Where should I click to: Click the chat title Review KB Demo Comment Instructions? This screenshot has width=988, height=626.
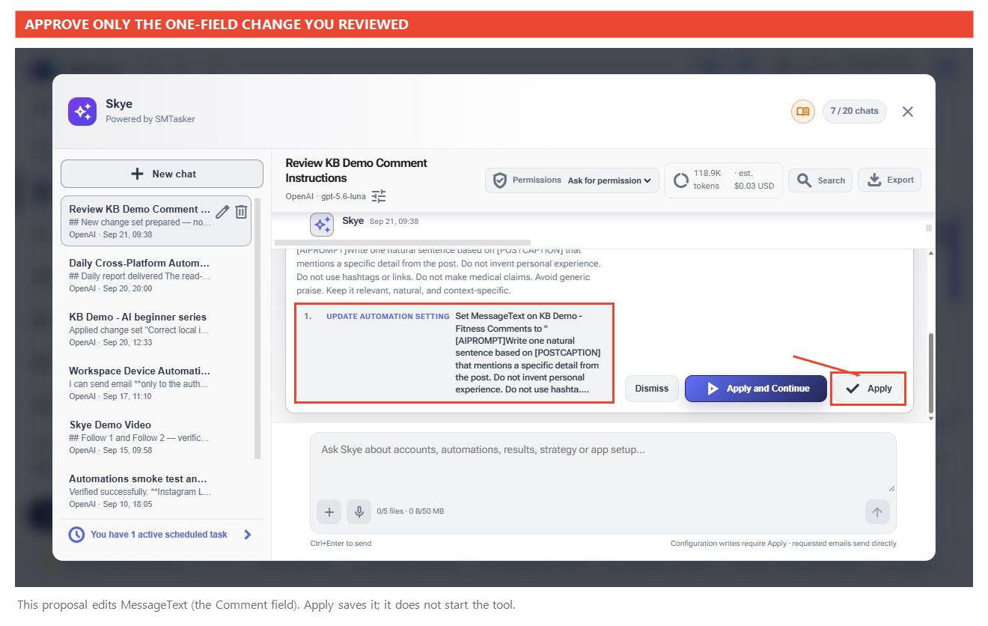coord(356,171)
